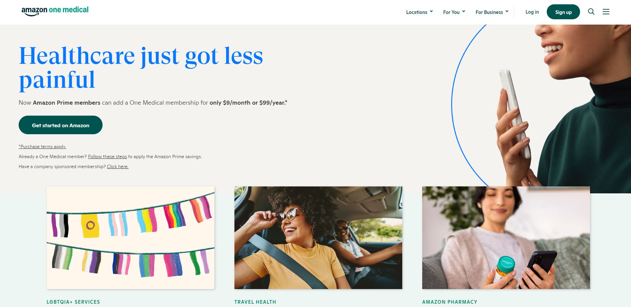Click the Log in link

532,12
